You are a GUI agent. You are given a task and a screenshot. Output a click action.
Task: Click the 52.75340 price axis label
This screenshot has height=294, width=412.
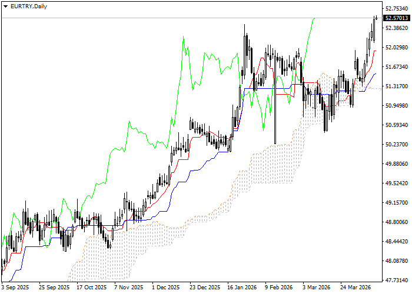[396, 9]
